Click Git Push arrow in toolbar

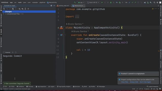pos(135,3)
